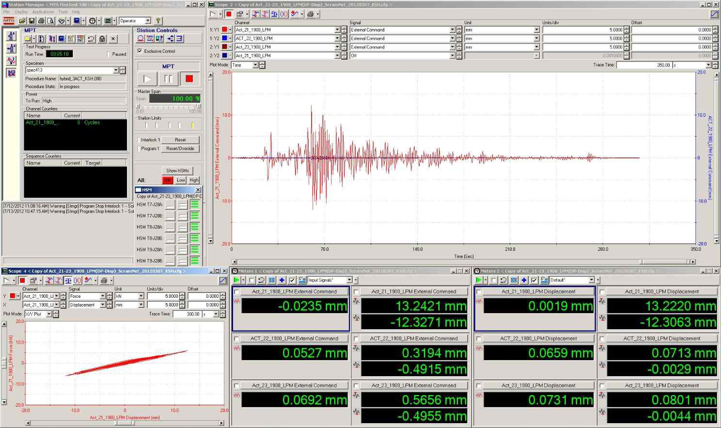Click the Trace Time field showing 350.00
This screenshot has height=428, width=721.
pos(644,65)
